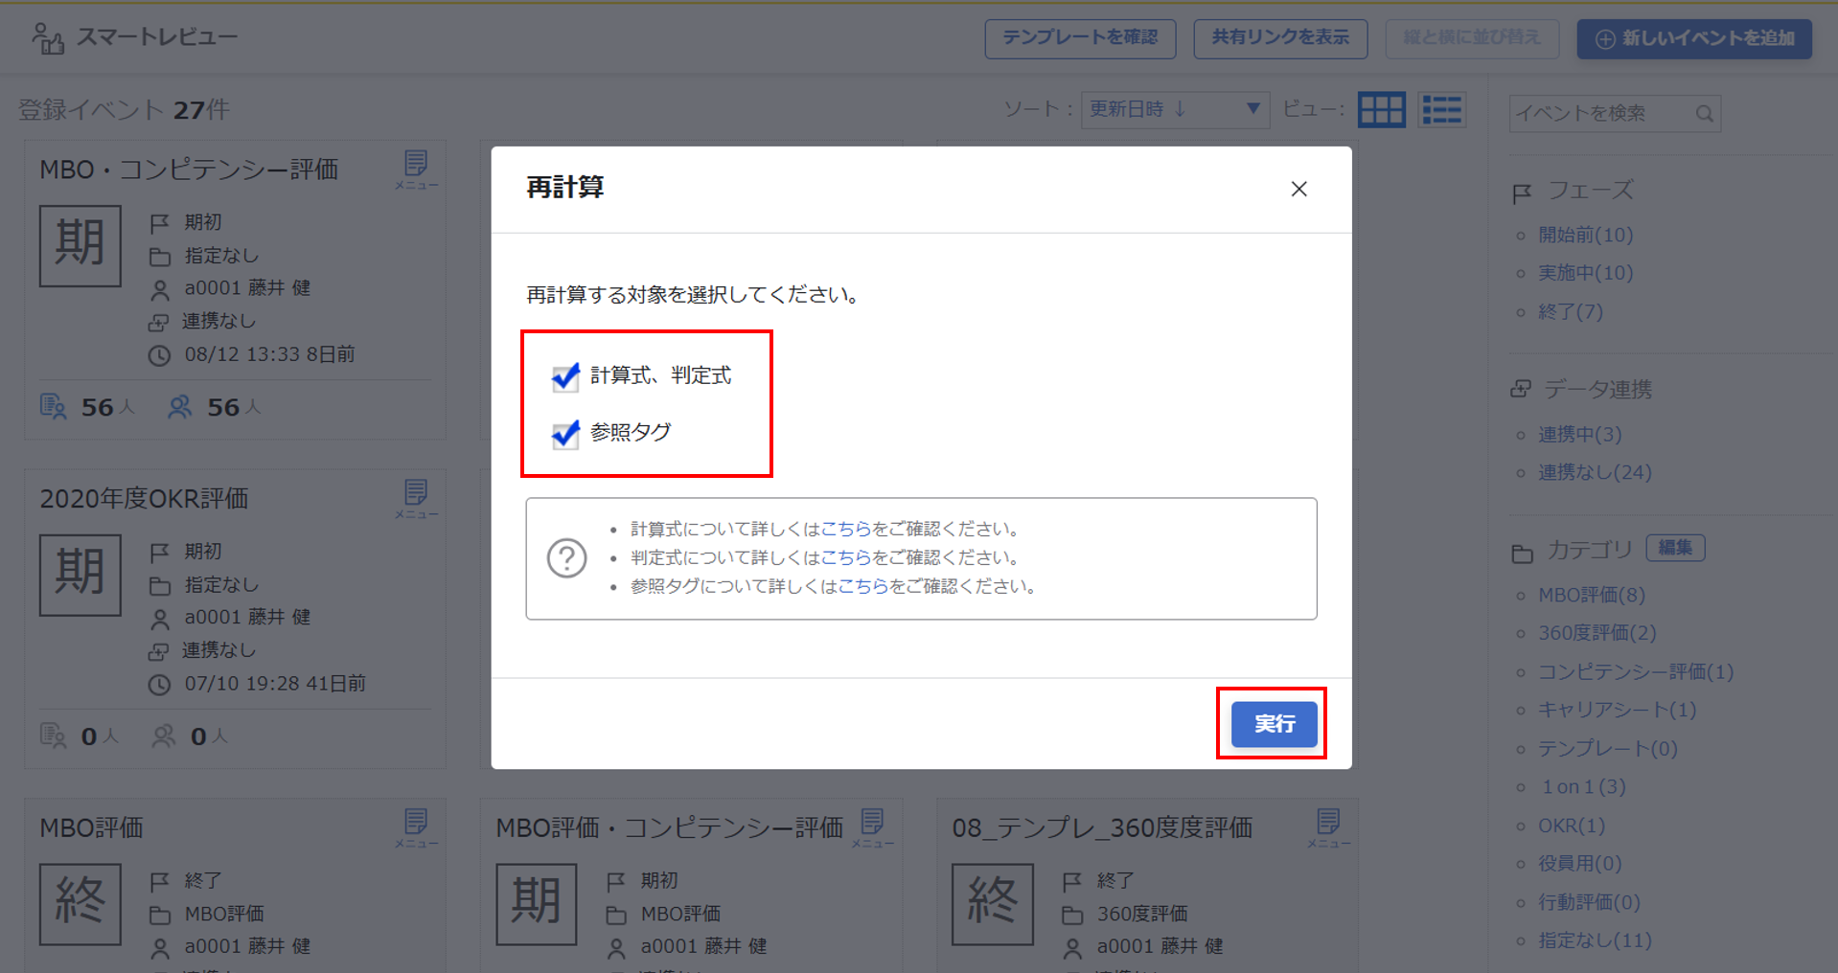Click 共有リンクを表示 button
This screenshot has height=973, width=1838.
(1280, 38)
